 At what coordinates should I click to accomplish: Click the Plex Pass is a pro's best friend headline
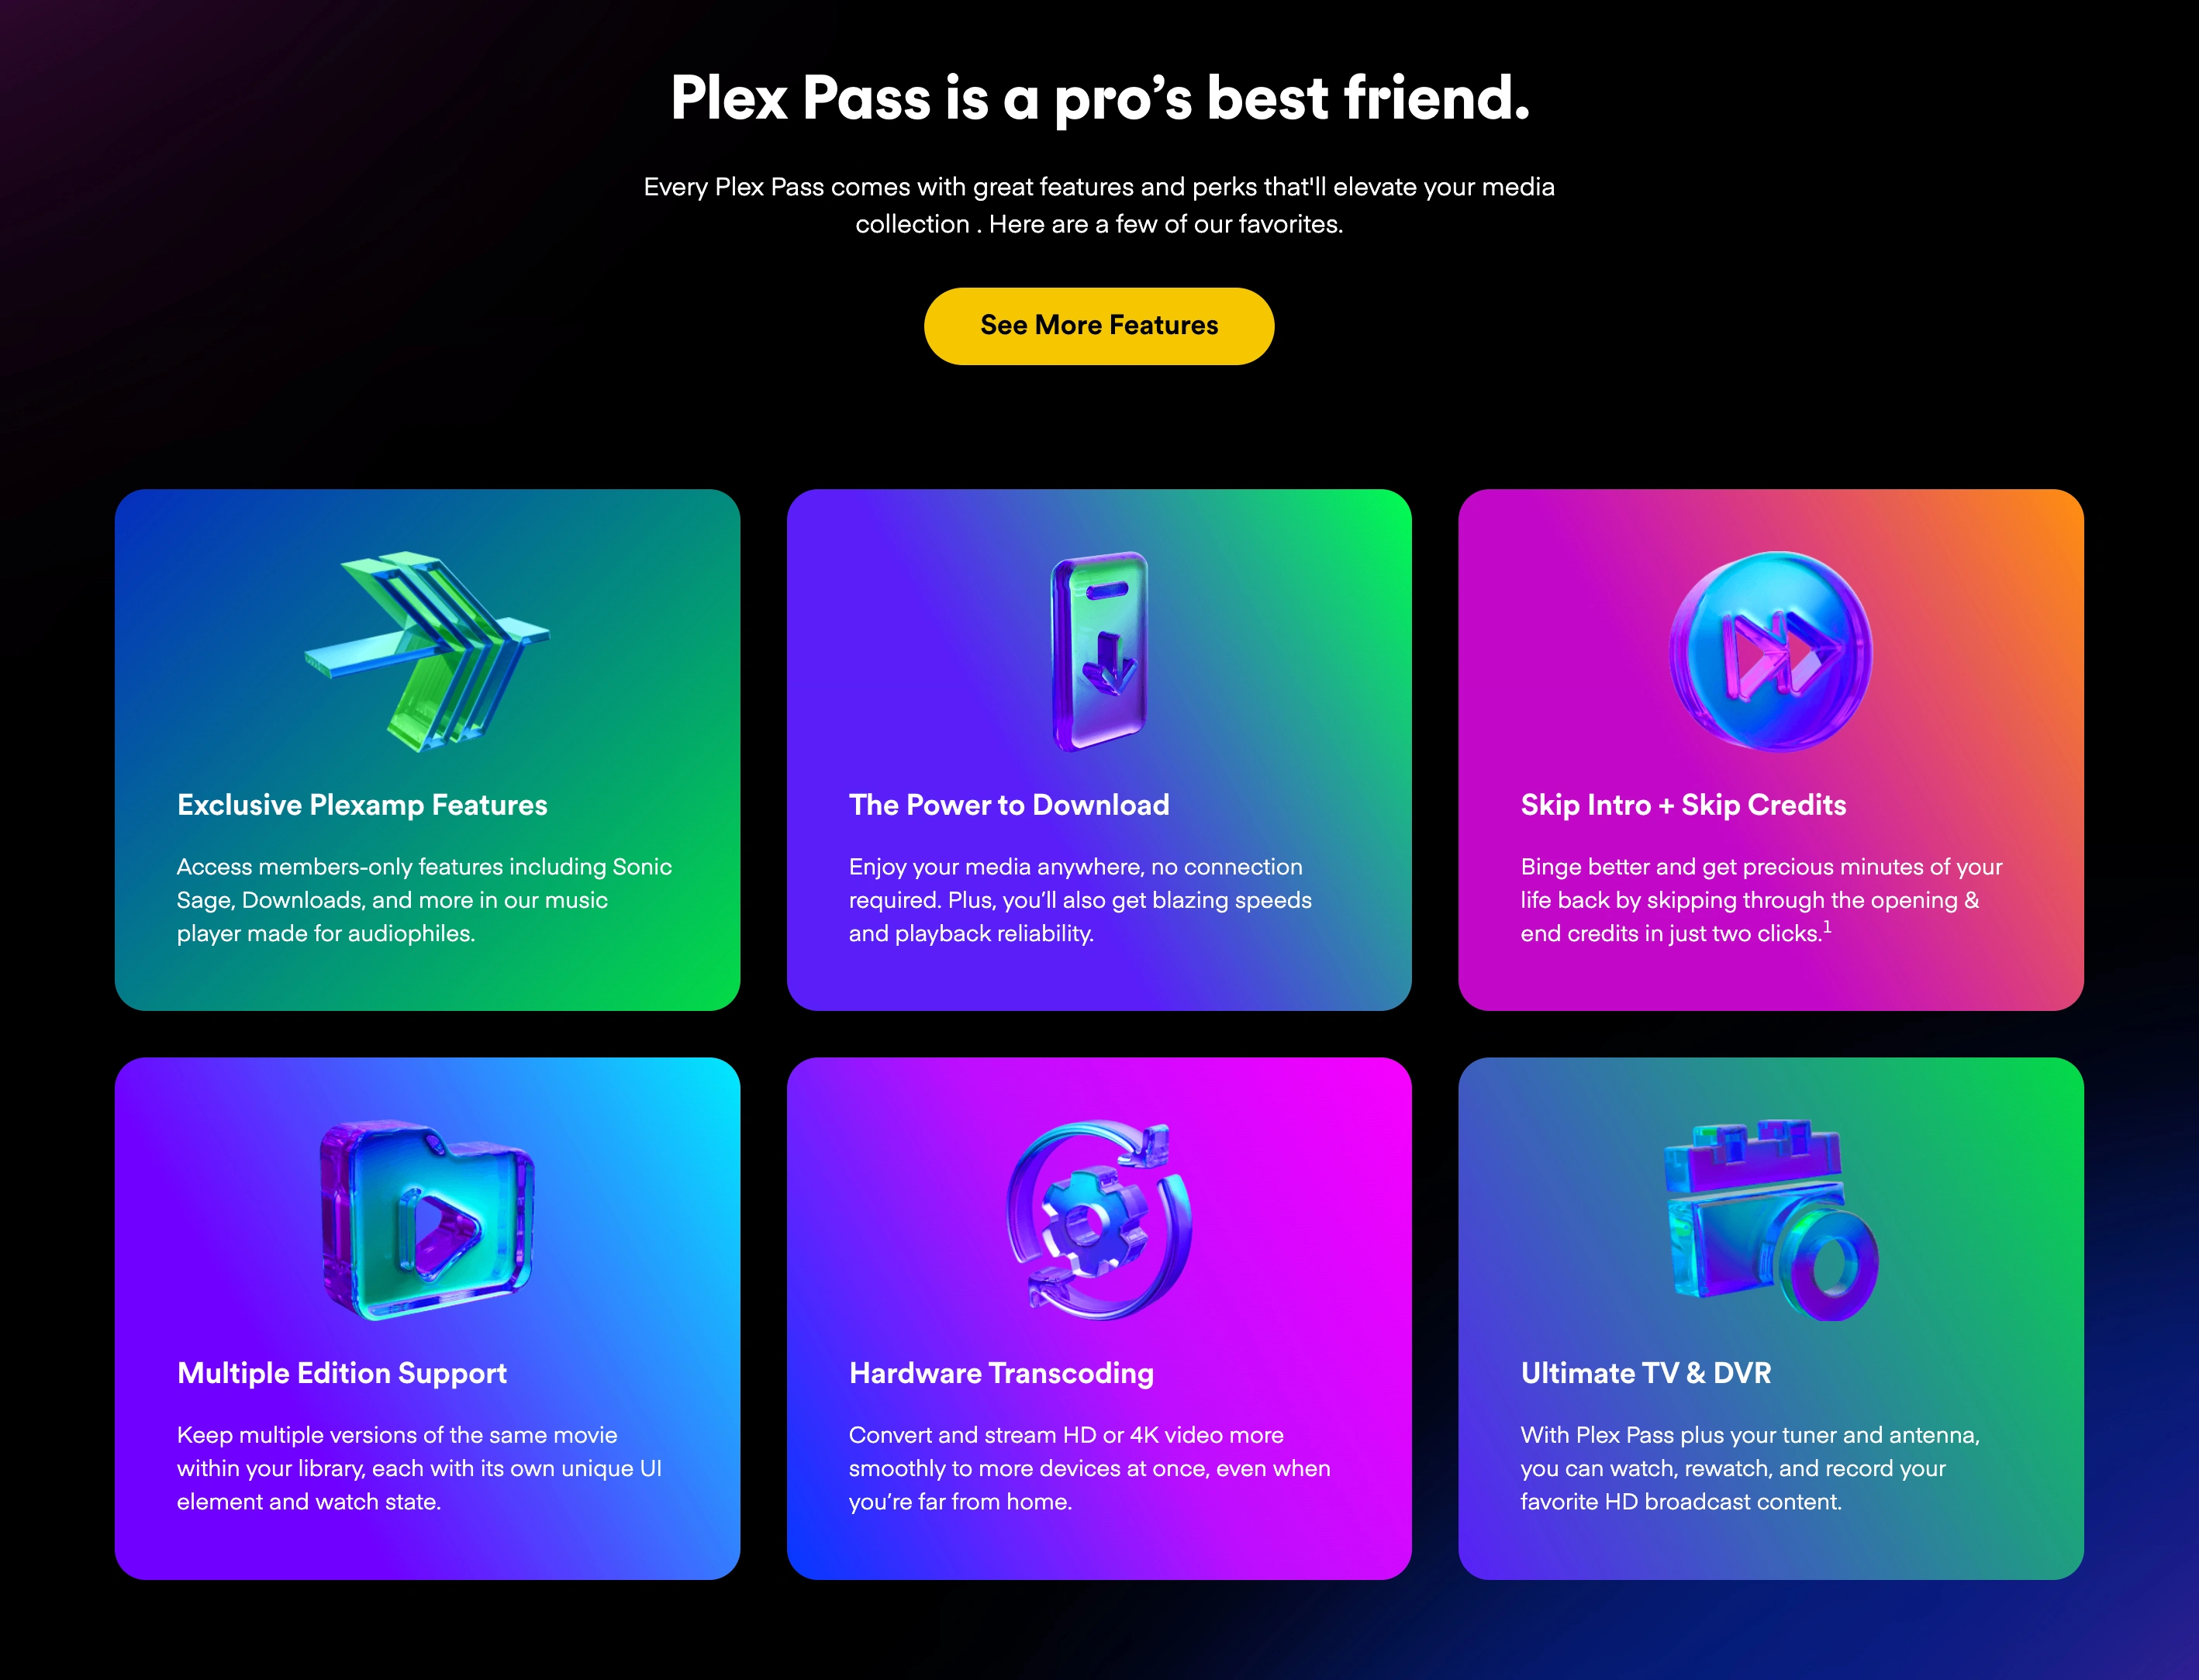coord(1099,98)
